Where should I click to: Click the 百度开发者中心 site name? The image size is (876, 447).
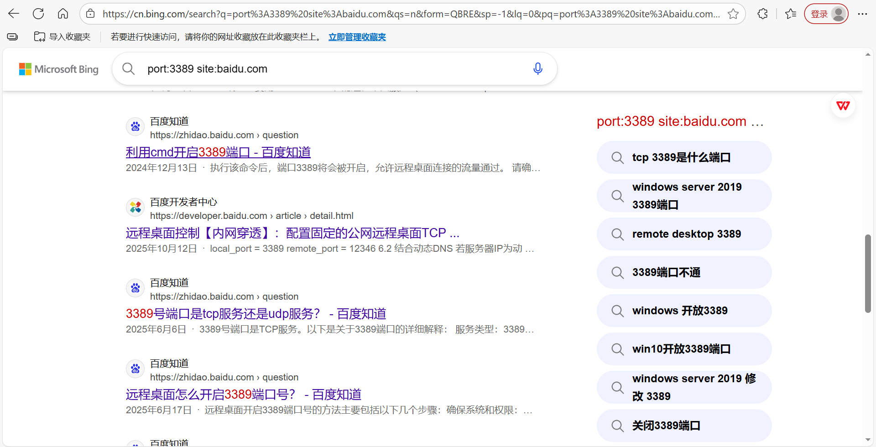tap(184, 202)
